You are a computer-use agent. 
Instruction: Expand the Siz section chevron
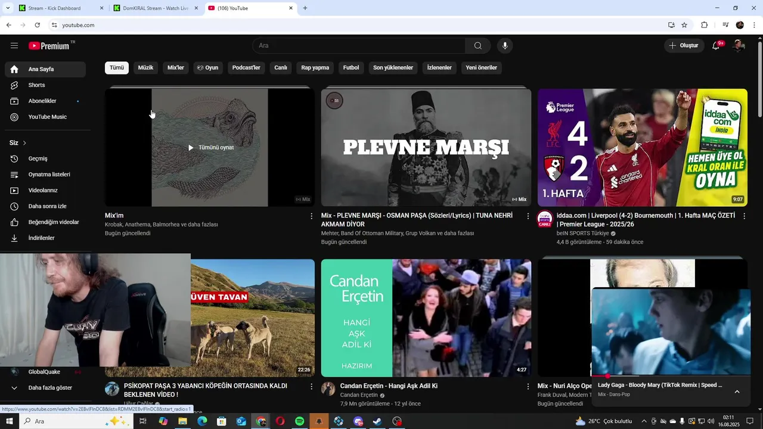[24, 143]
